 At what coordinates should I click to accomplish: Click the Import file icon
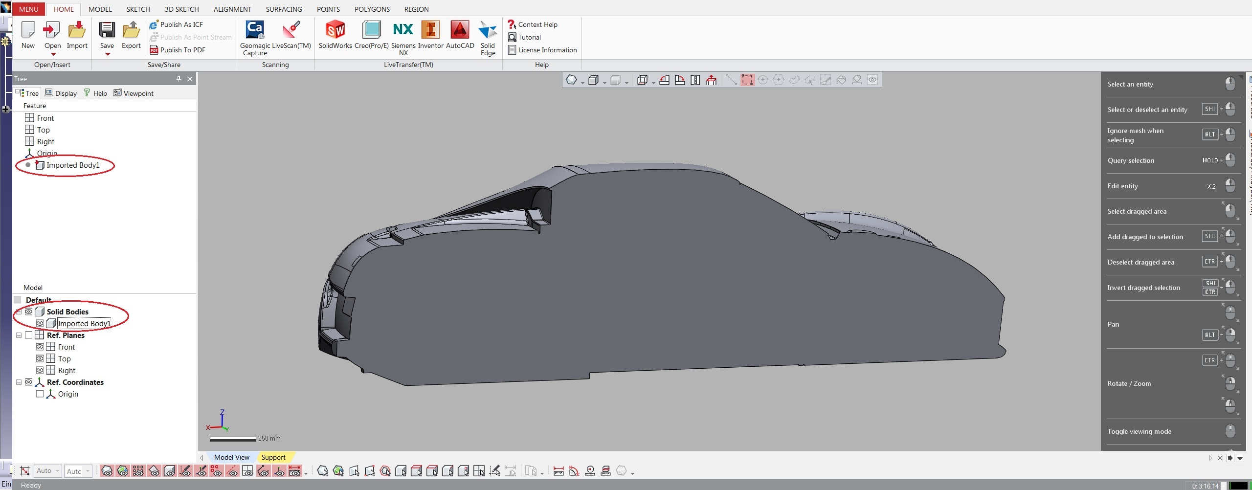pos(77,30)
